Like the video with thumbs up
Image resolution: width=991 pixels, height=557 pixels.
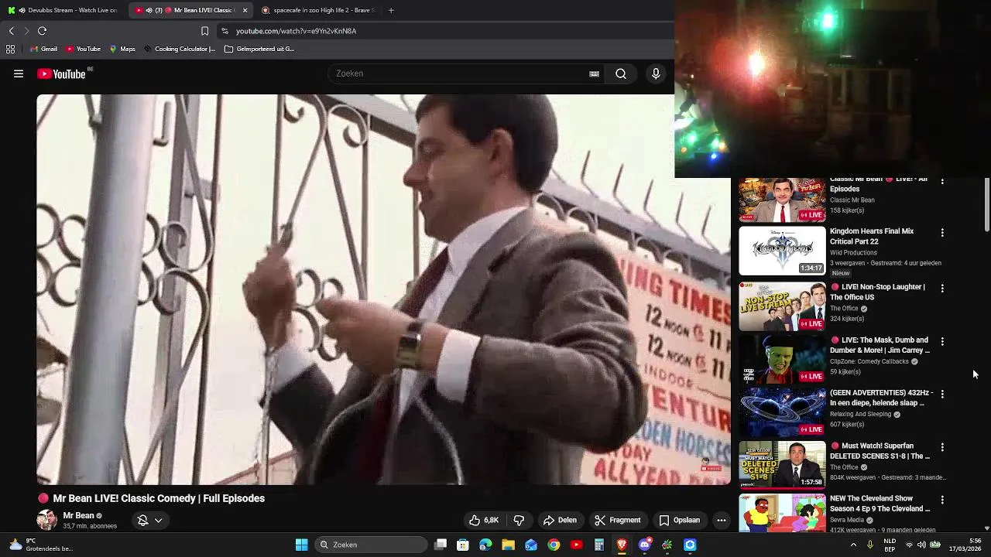coord(484,520)
